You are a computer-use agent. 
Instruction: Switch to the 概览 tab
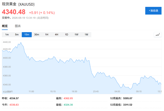pyautogui.click(x=5, y=26)
